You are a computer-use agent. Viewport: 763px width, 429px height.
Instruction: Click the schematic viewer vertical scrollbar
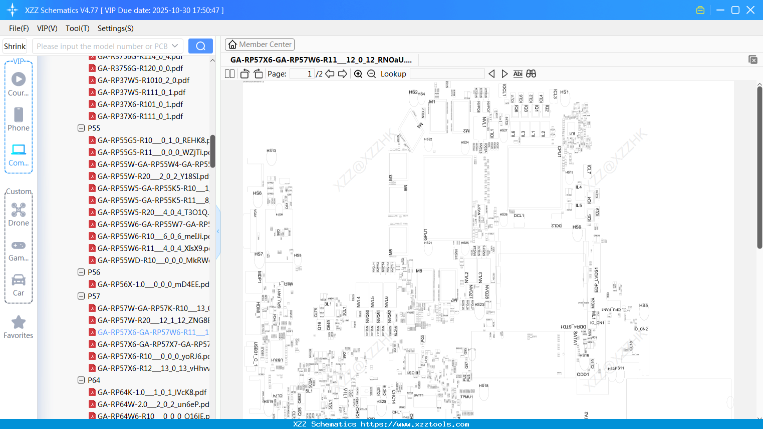[759, 167]
